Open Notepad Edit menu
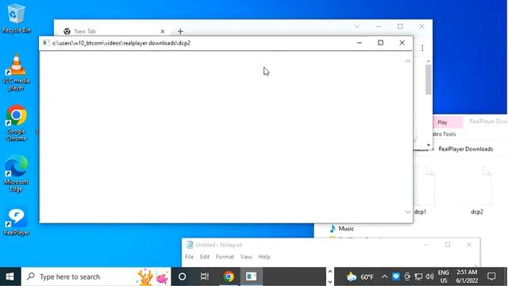508x286 pixels. (x=205, y=257)
